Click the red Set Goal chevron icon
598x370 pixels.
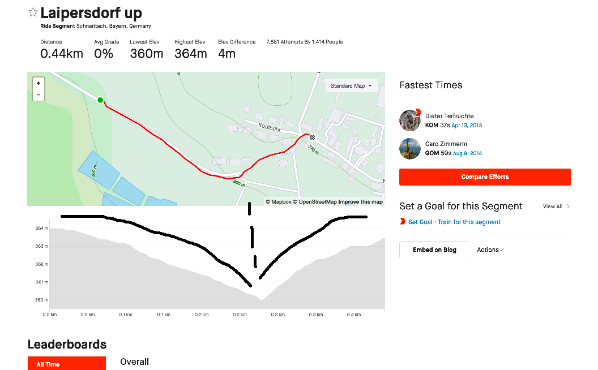[x=403, y=222]
